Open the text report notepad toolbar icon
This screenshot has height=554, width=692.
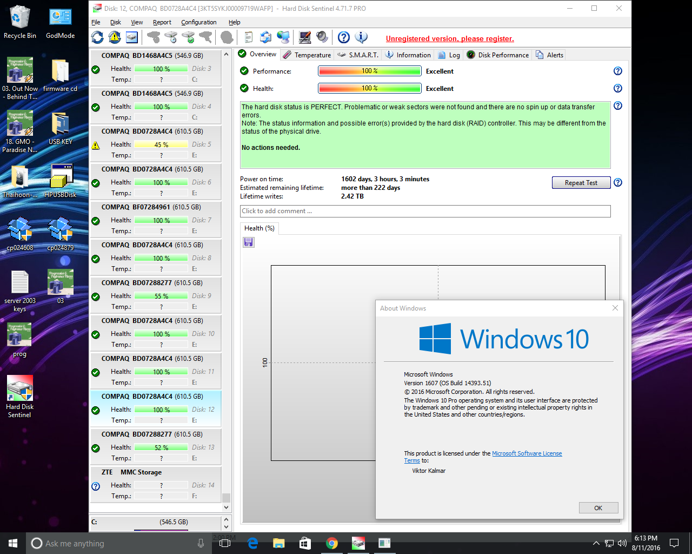click(249, 37)
